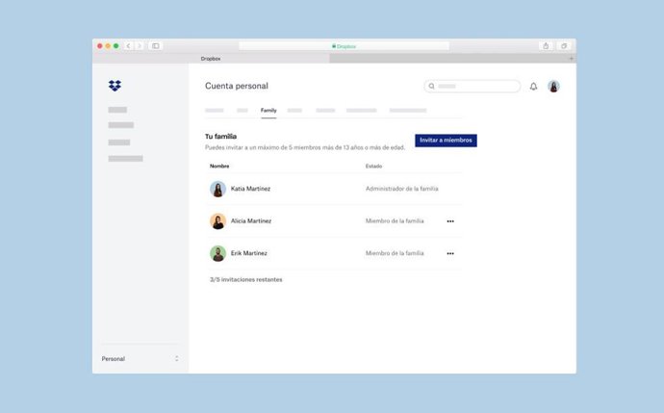
Task: Click the name Alicia Martinez
Action: point(251,220)
